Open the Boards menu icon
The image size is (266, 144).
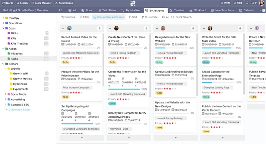coord(3,3)
